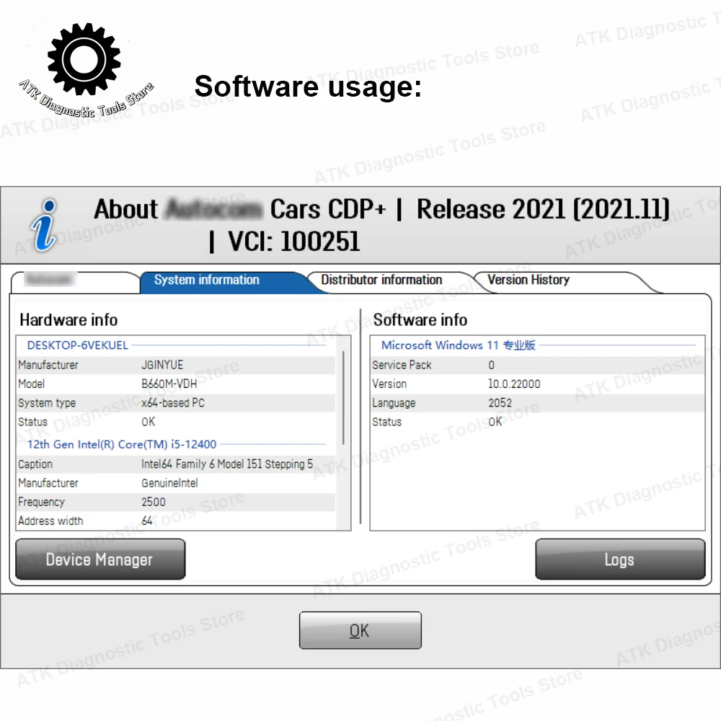Image resolution: width=721 pixels, height=721 pixels.
Task: Select 12th Gen Intel Core i5-12400 header
Action: pos(121,445)
